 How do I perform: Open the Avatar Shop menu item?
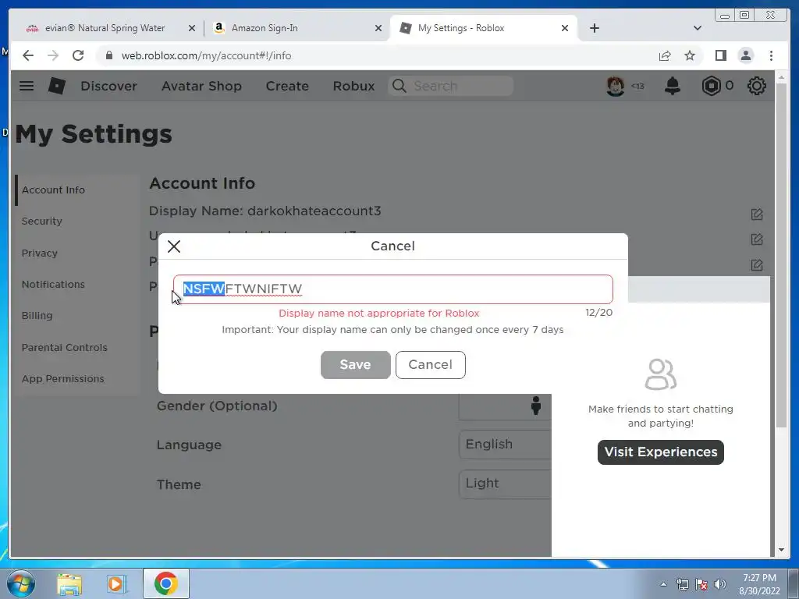click(201, 86)
